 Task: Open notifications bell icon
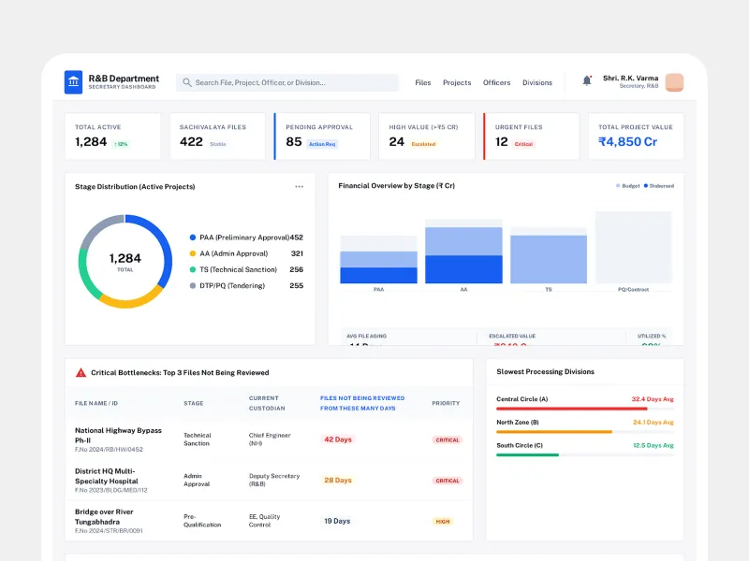point(587,81)
